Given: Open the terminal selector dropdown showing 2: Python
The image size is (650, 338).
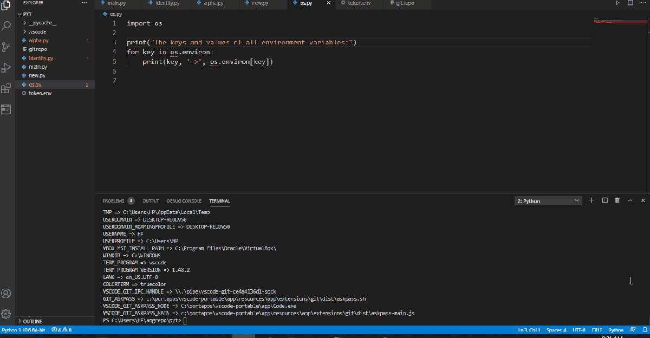Looking at the screenshot, I should point(548,200).
